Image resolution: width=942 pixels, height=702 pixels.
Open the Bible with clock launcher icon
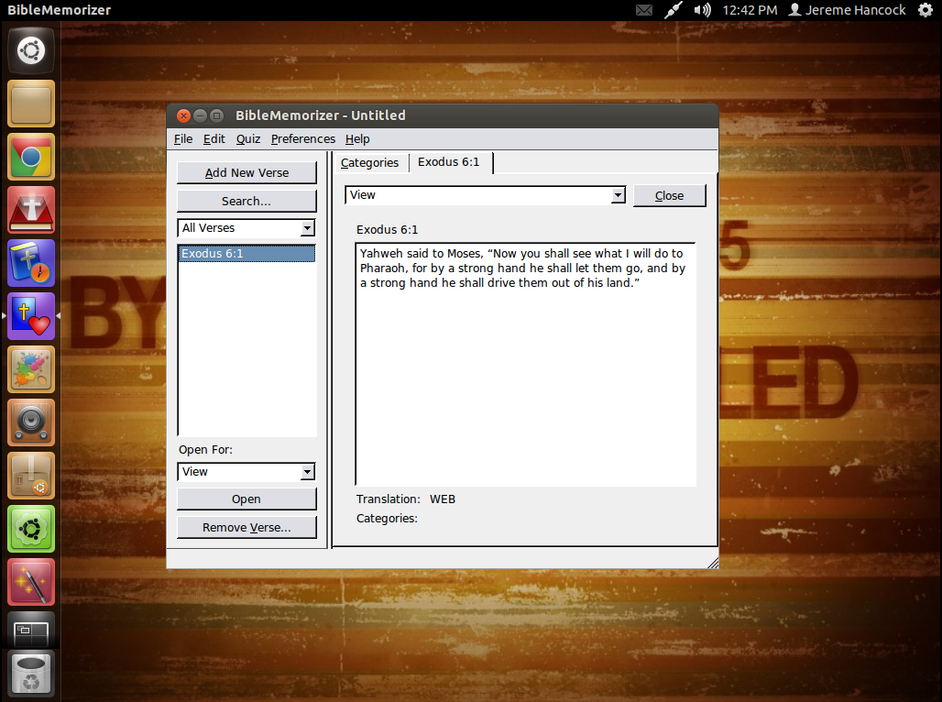(31, 263)
